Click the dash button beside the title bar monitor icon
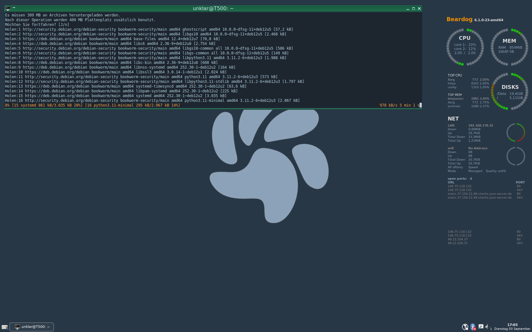This screenshot has width=532, height=332. pos(14,7)
